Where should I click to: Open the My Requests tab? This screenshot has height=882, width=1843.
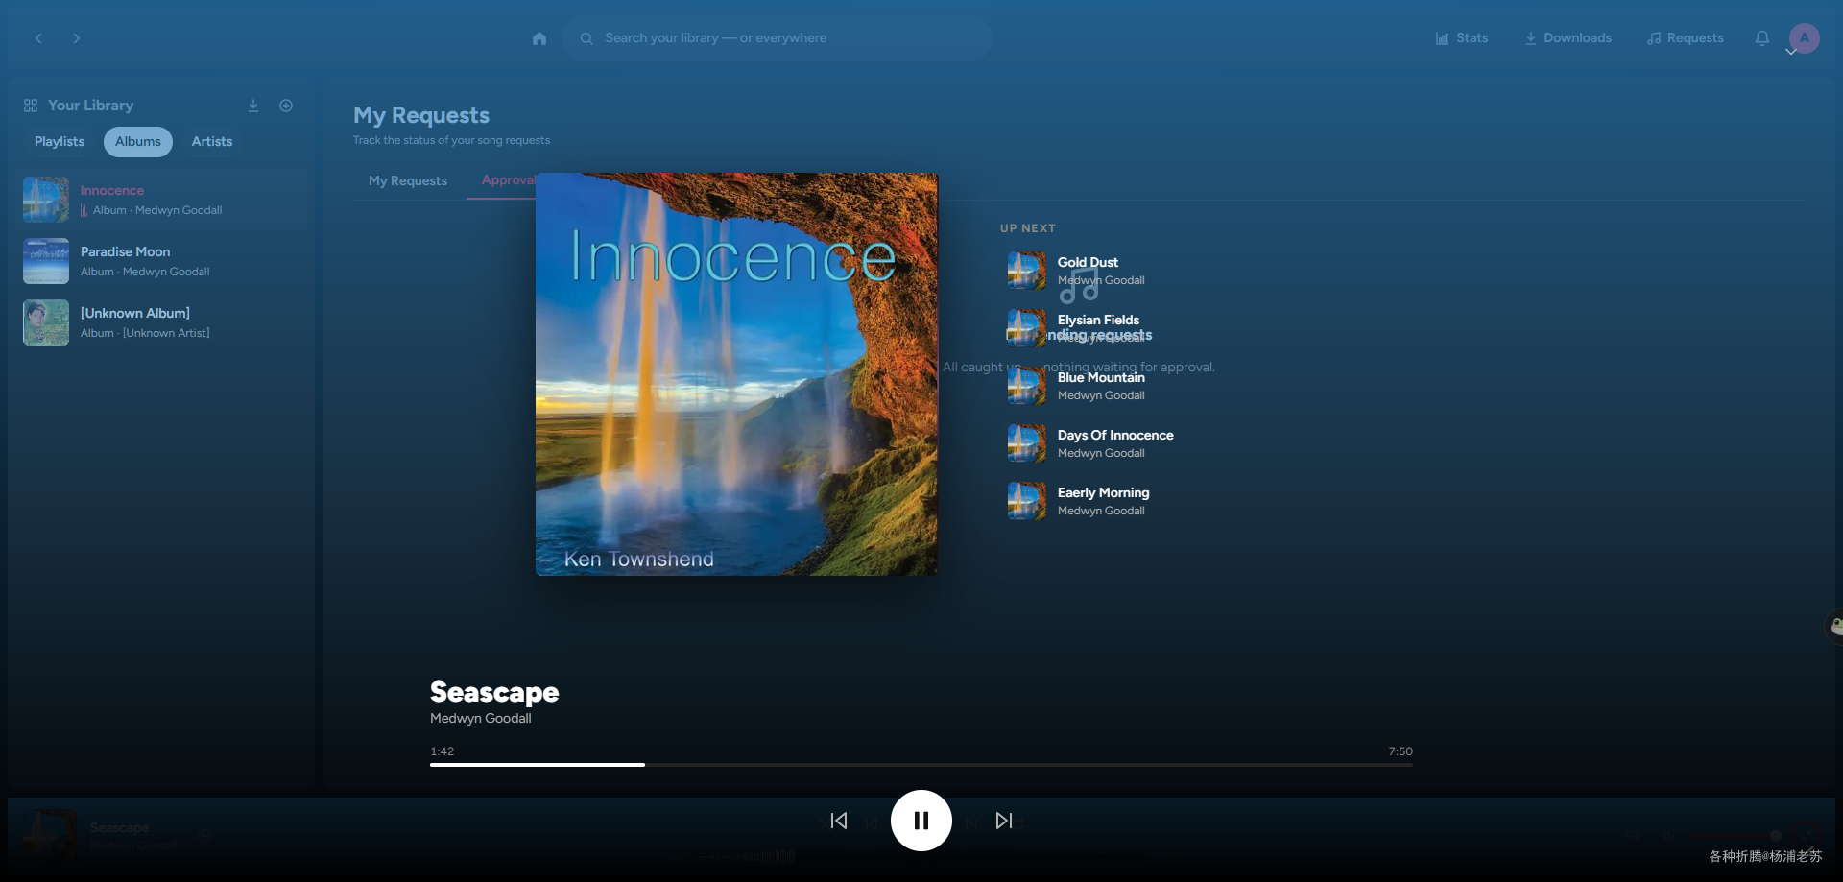408,180
